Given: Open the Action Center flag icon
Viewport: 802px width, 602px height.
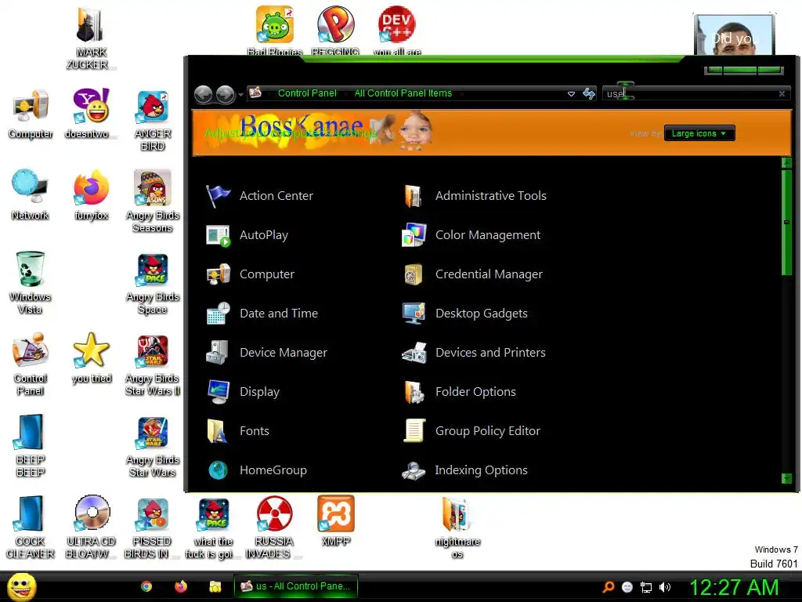Looking at the screenshot, I should [219, 196].
